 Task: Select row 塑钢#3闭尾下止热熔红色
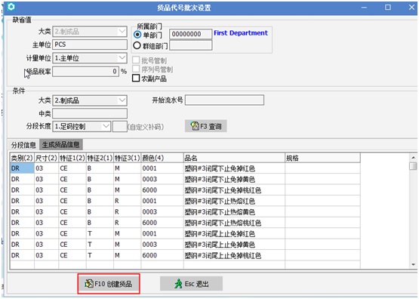(x=185, y=201)
